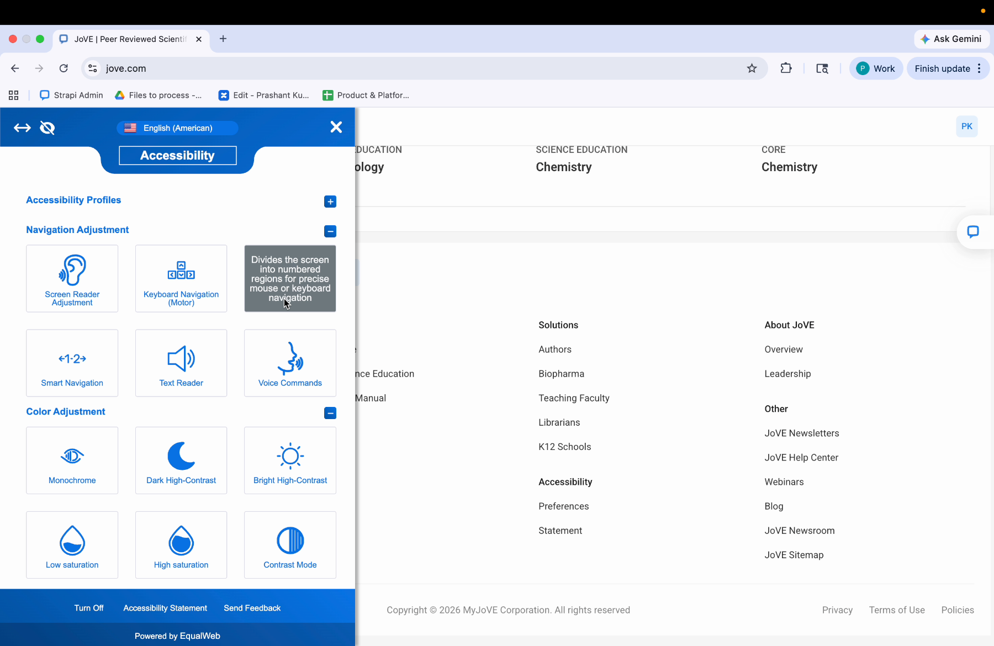This screenshot has width=994, height=646.
Task: Click the hide accessibility widget eye icon
Action: tap(47, 128)
